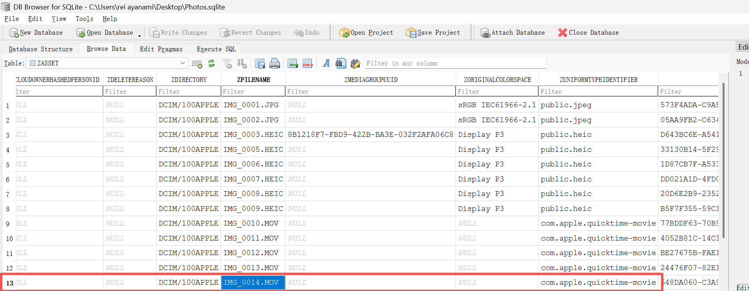Select the IMG_0012.MOV cell
Image resolution: width=749 pixels, height=291 pixels.
[x=253, y=253]
